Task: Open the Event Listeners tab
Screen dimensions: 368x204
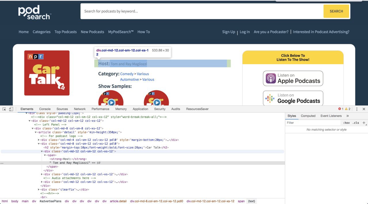Action: pos(331,116)
